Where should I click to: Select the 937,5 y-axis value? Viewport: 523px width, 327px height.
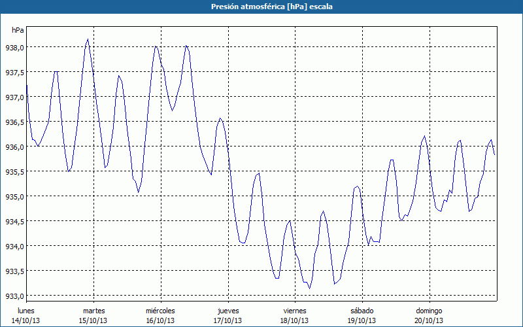(14, 73)
